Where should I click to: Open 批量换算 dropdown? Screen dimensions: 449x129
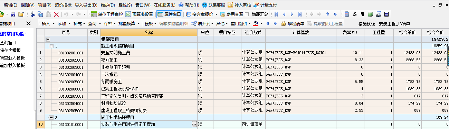(x=129, y=23)
